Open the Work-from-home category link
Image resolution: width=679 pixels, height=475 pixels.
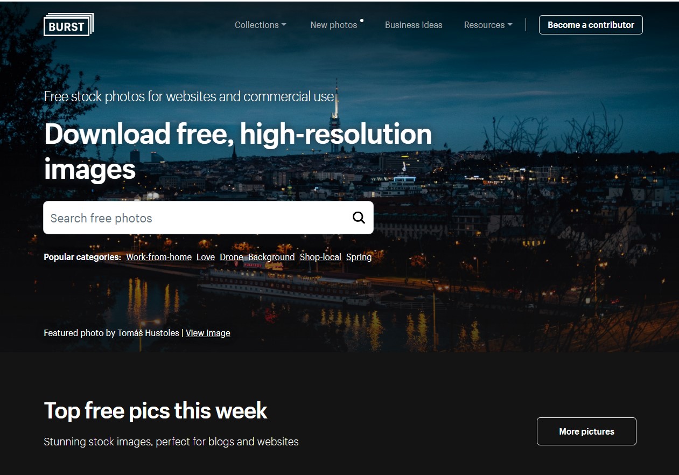[x=159, y=257]
